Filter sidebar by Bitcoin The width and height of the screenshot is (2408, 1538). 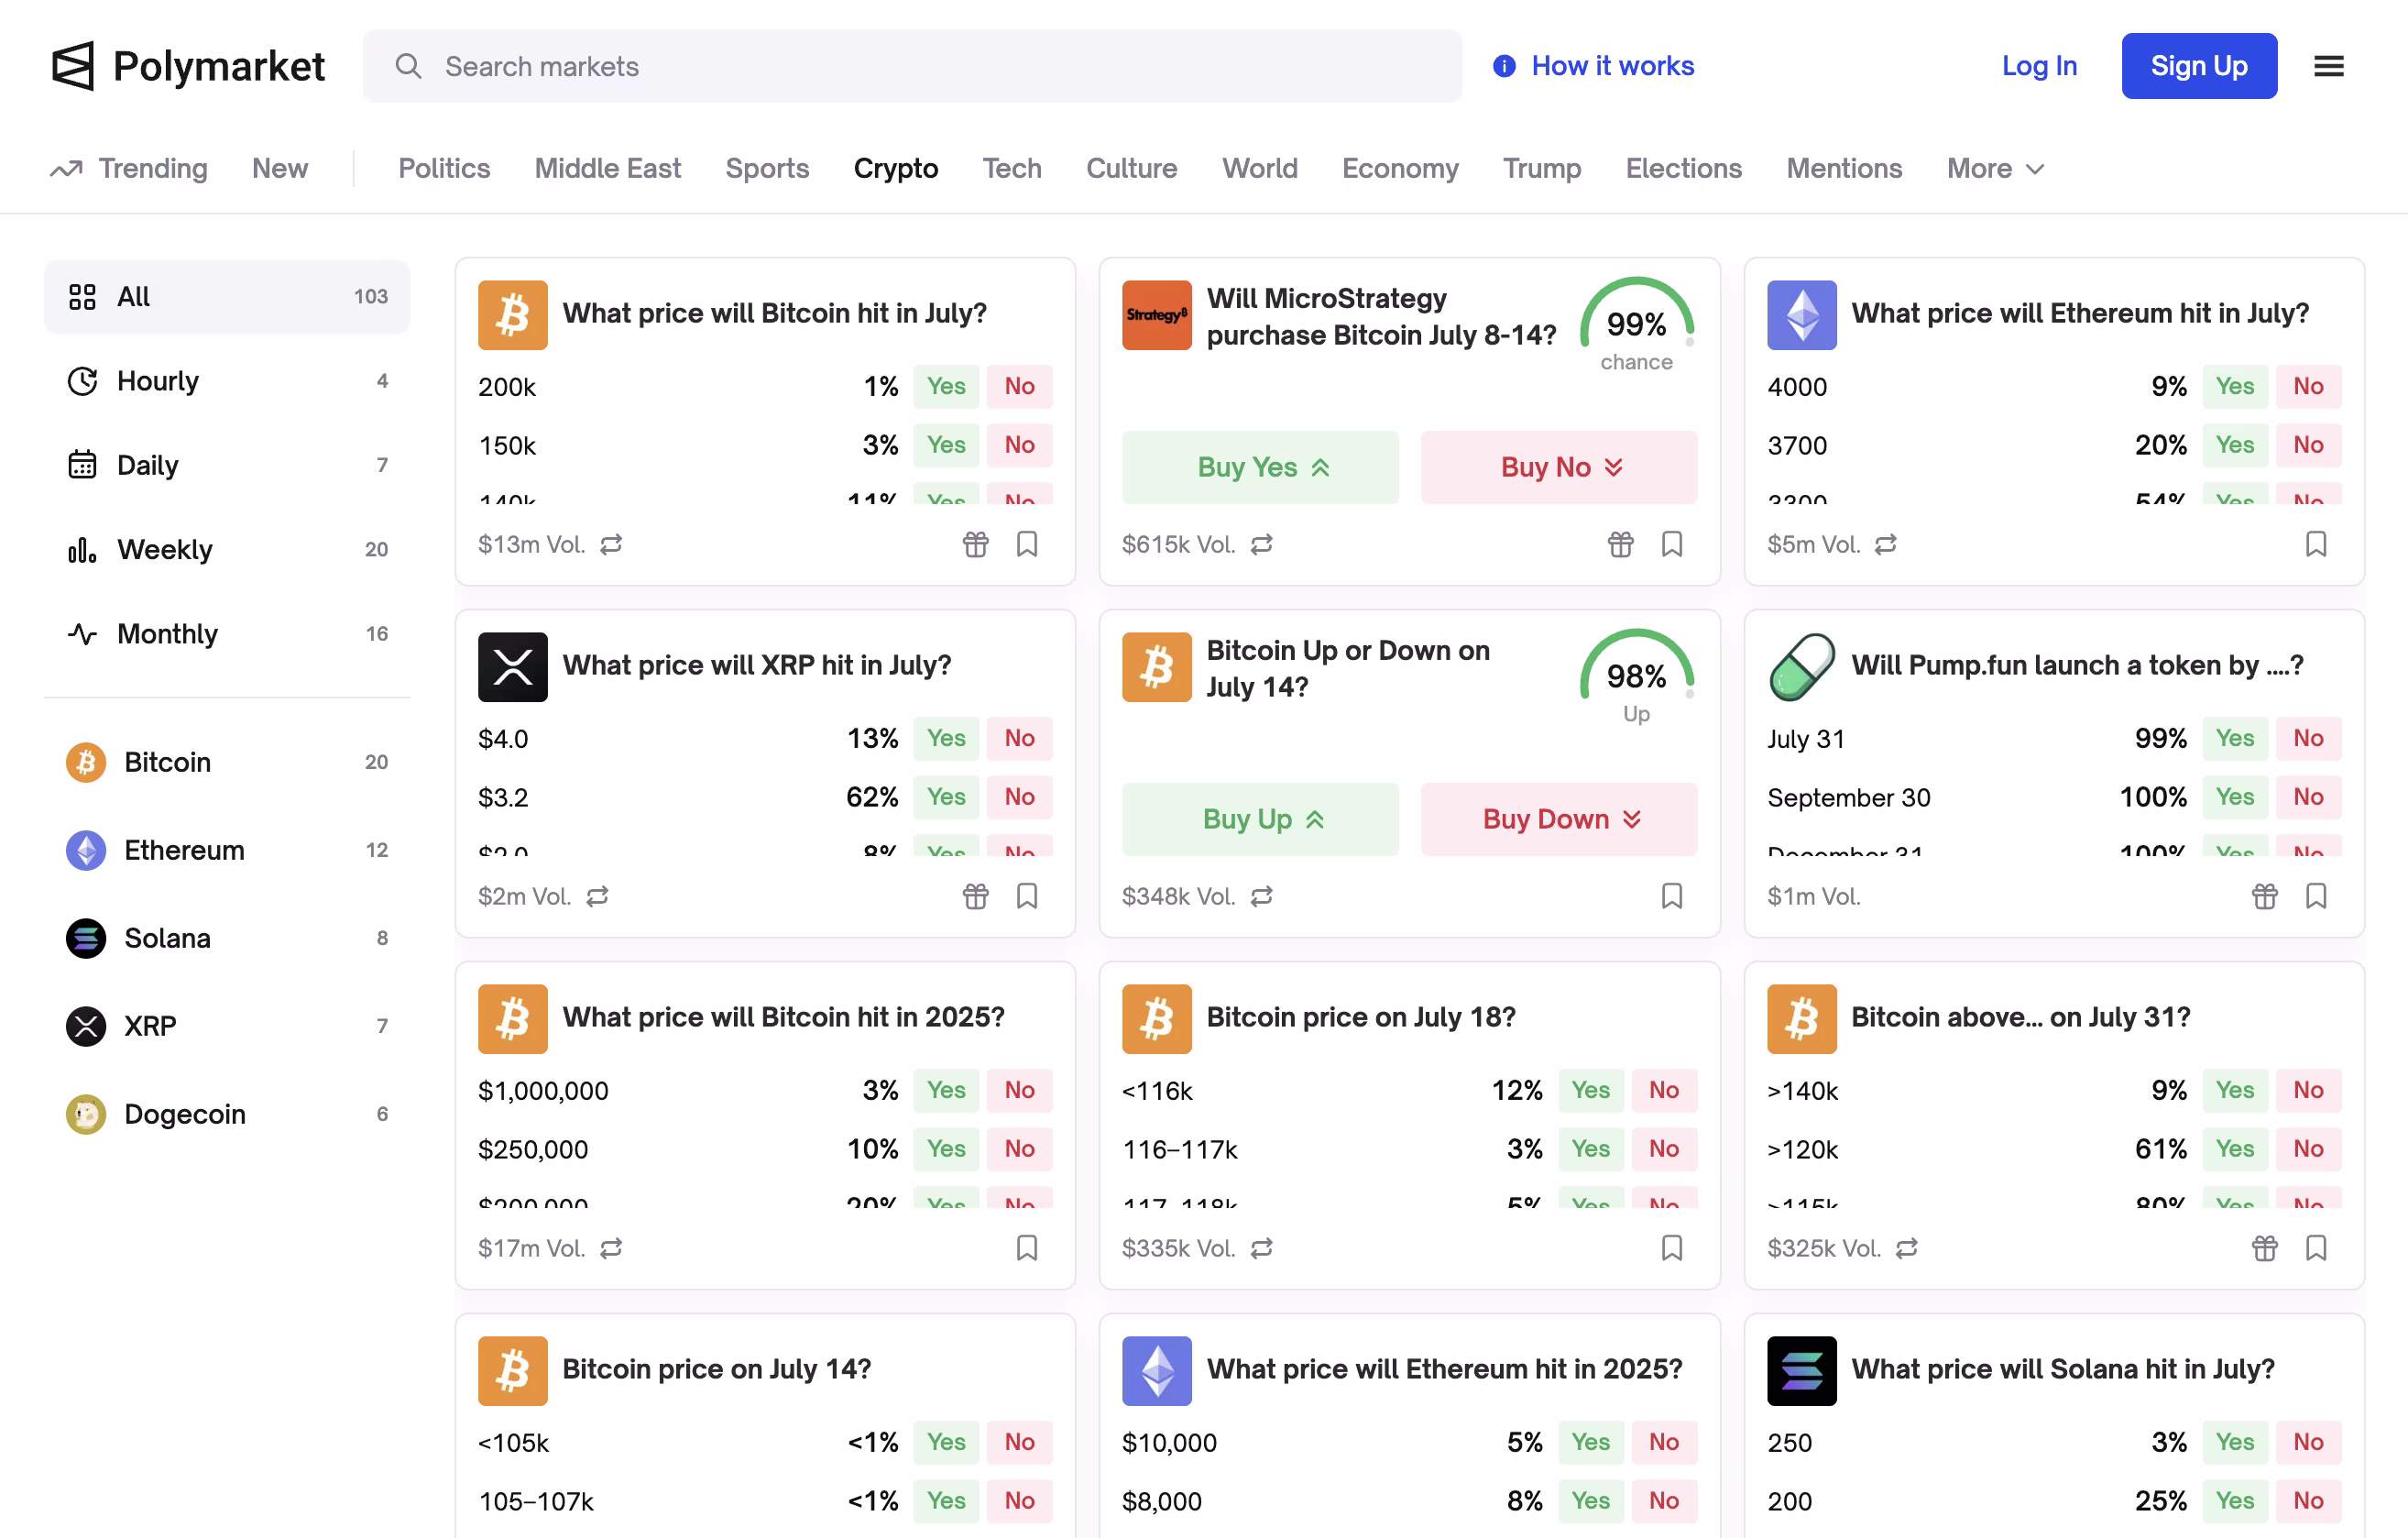[x=227, y=762]
